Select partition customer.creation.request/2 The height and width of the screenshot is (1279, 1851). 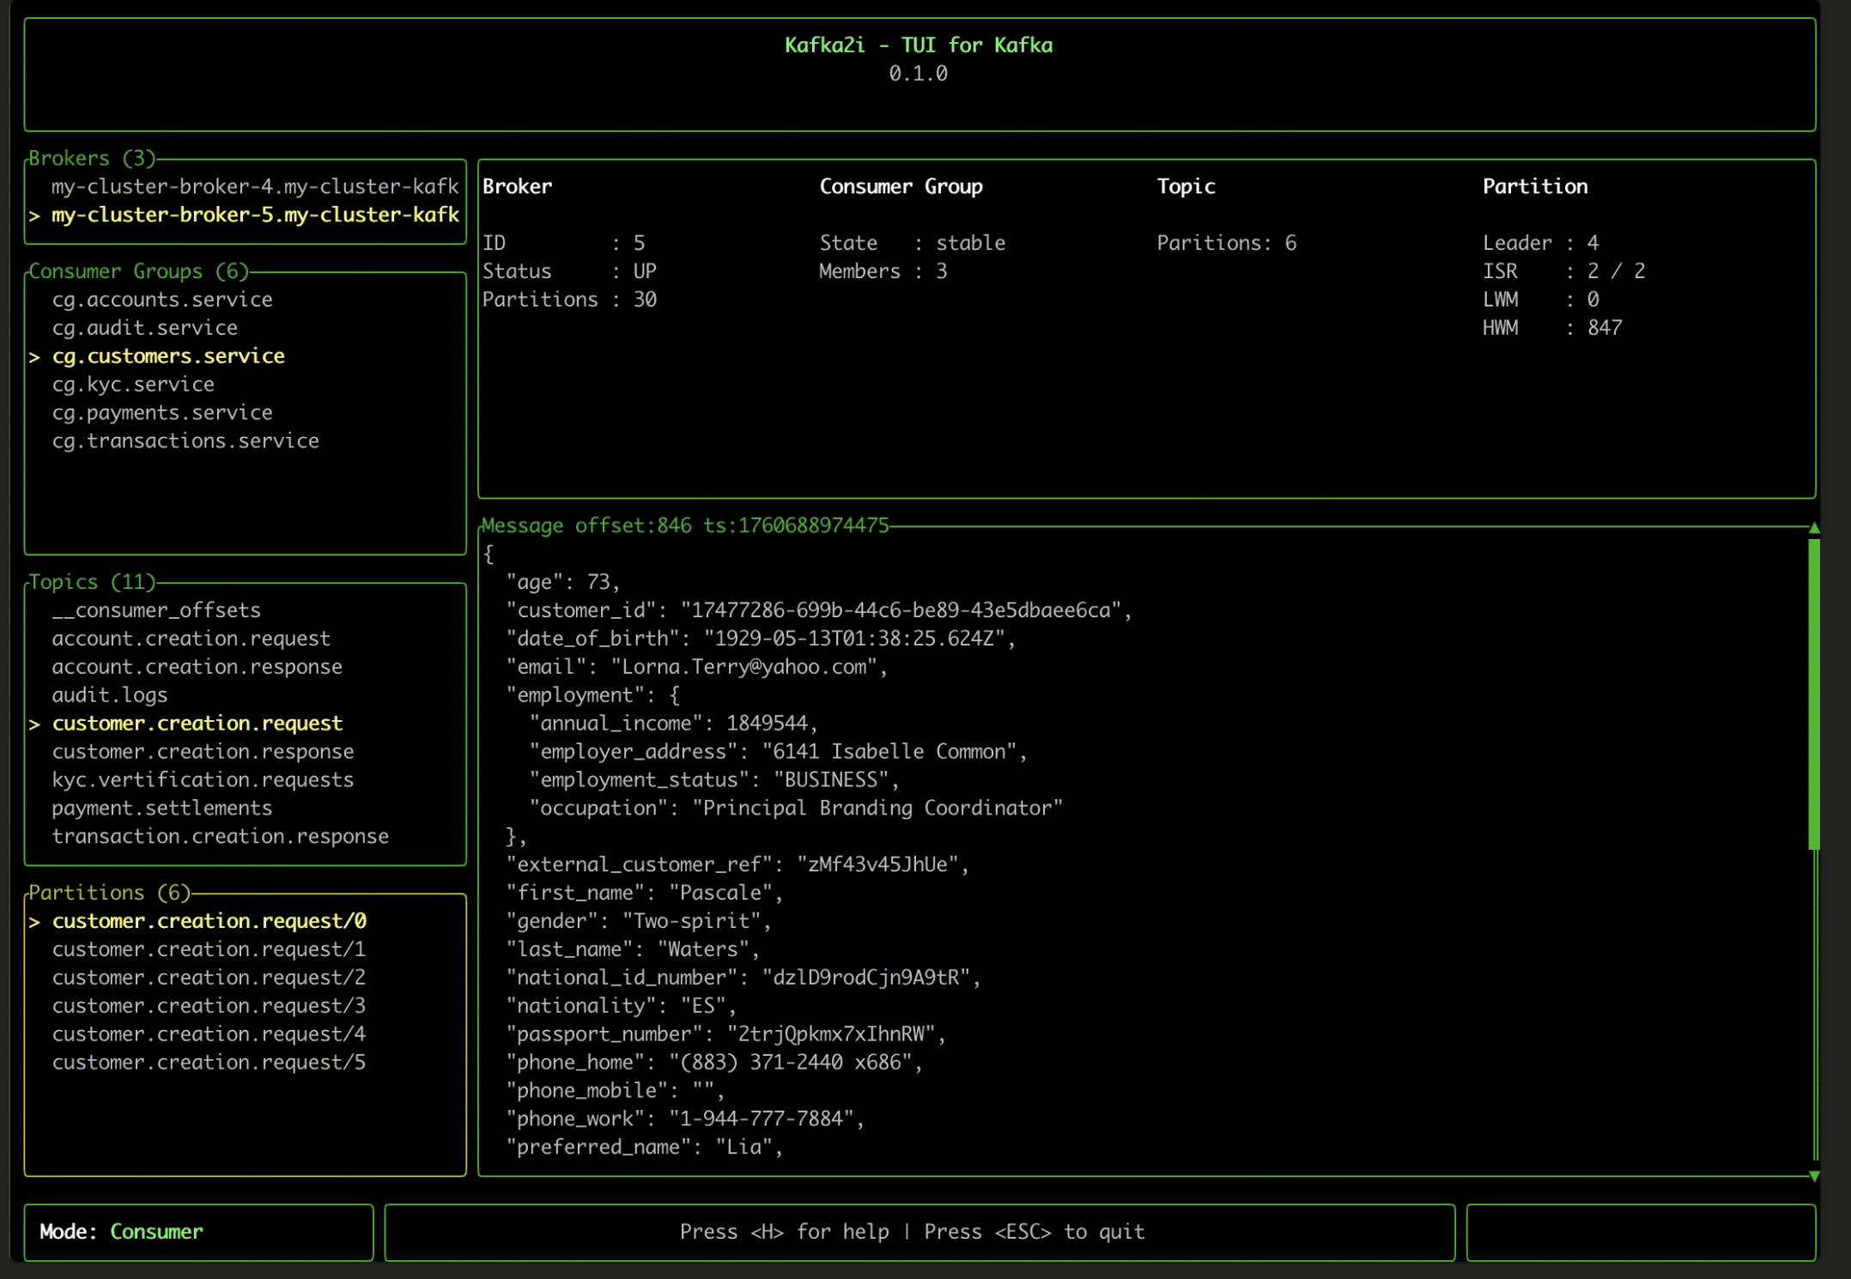[209, 978]
